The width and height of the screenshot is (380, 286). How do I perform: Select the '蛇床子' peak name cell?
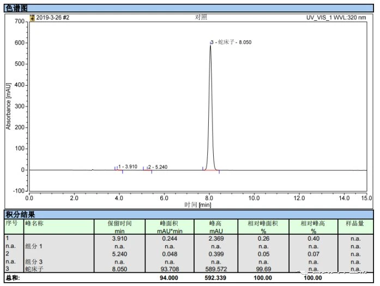pos(34,269)
